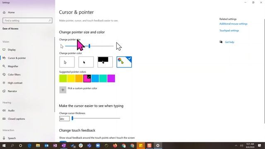Image resolution: width=265 pixels, height=149 pixels.
Task: Open the Action Center notifications
Action: [x=260, y=146]
